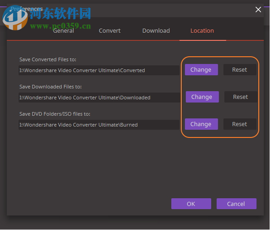This screenshot has height=230, width=276.
Task: Click the Converted path input field
Action: point(99,70)
